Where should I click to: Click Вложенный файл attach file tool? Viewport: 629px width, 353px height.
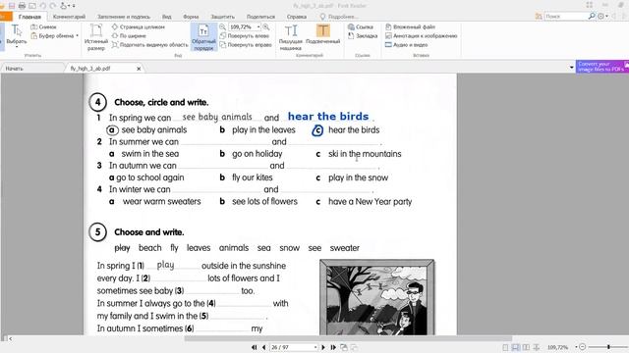pyautogui.click(x=410, y=26)
